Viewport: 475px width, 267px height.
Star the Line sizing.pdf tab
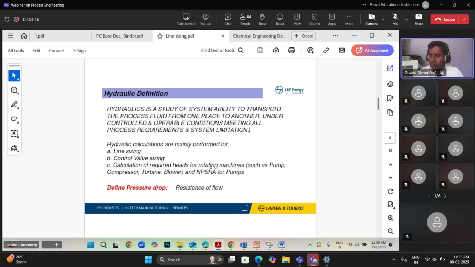(x=160, y=36)
